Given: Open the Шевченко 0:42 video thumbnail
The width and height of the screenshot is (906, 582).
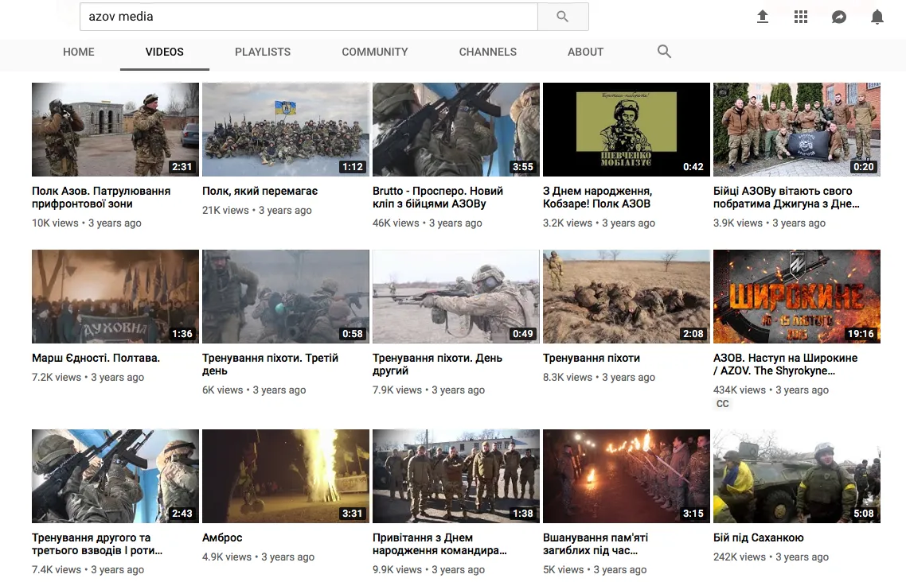Looking at the screenshot, I should 627,130.
